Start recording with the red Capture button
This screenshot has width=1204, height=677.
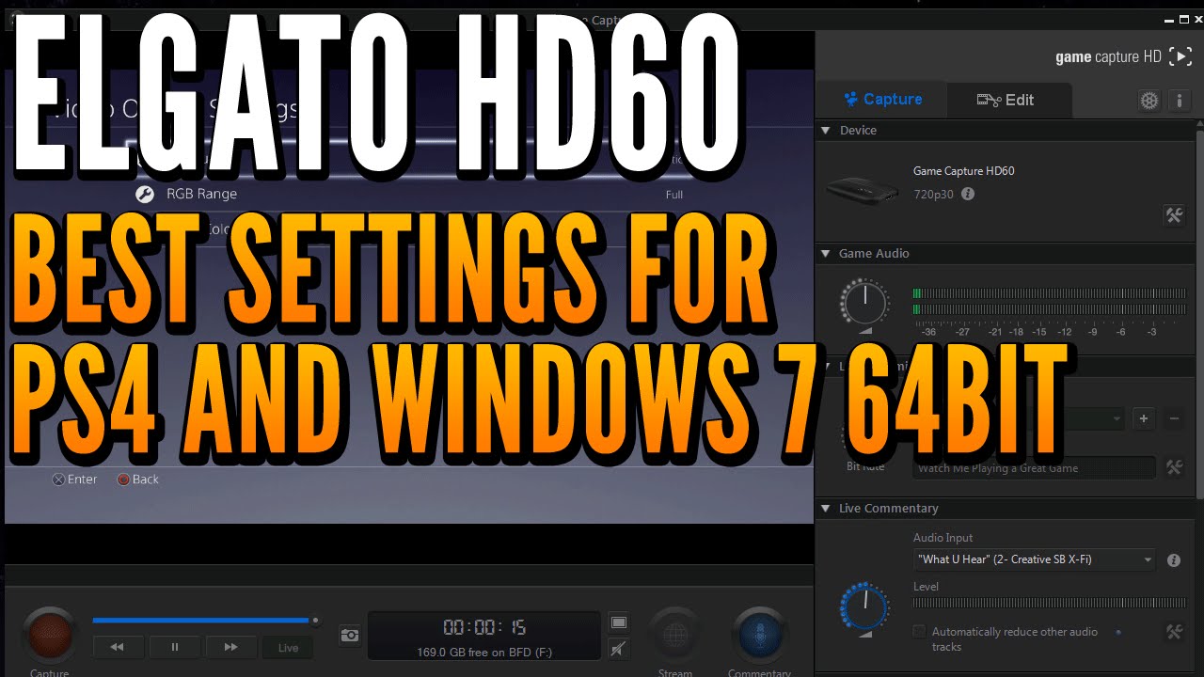pyautogui.click(x=50, y=635)
